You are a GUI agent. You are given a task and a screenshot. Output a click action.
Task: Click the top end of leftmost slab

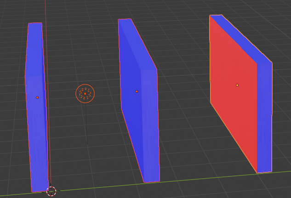(35, 23)
